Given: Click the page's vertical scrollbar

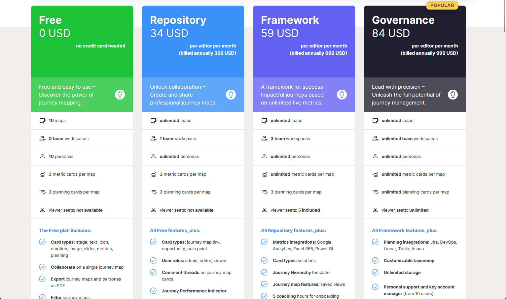Looking at the screenshot, I should point(504,16).
